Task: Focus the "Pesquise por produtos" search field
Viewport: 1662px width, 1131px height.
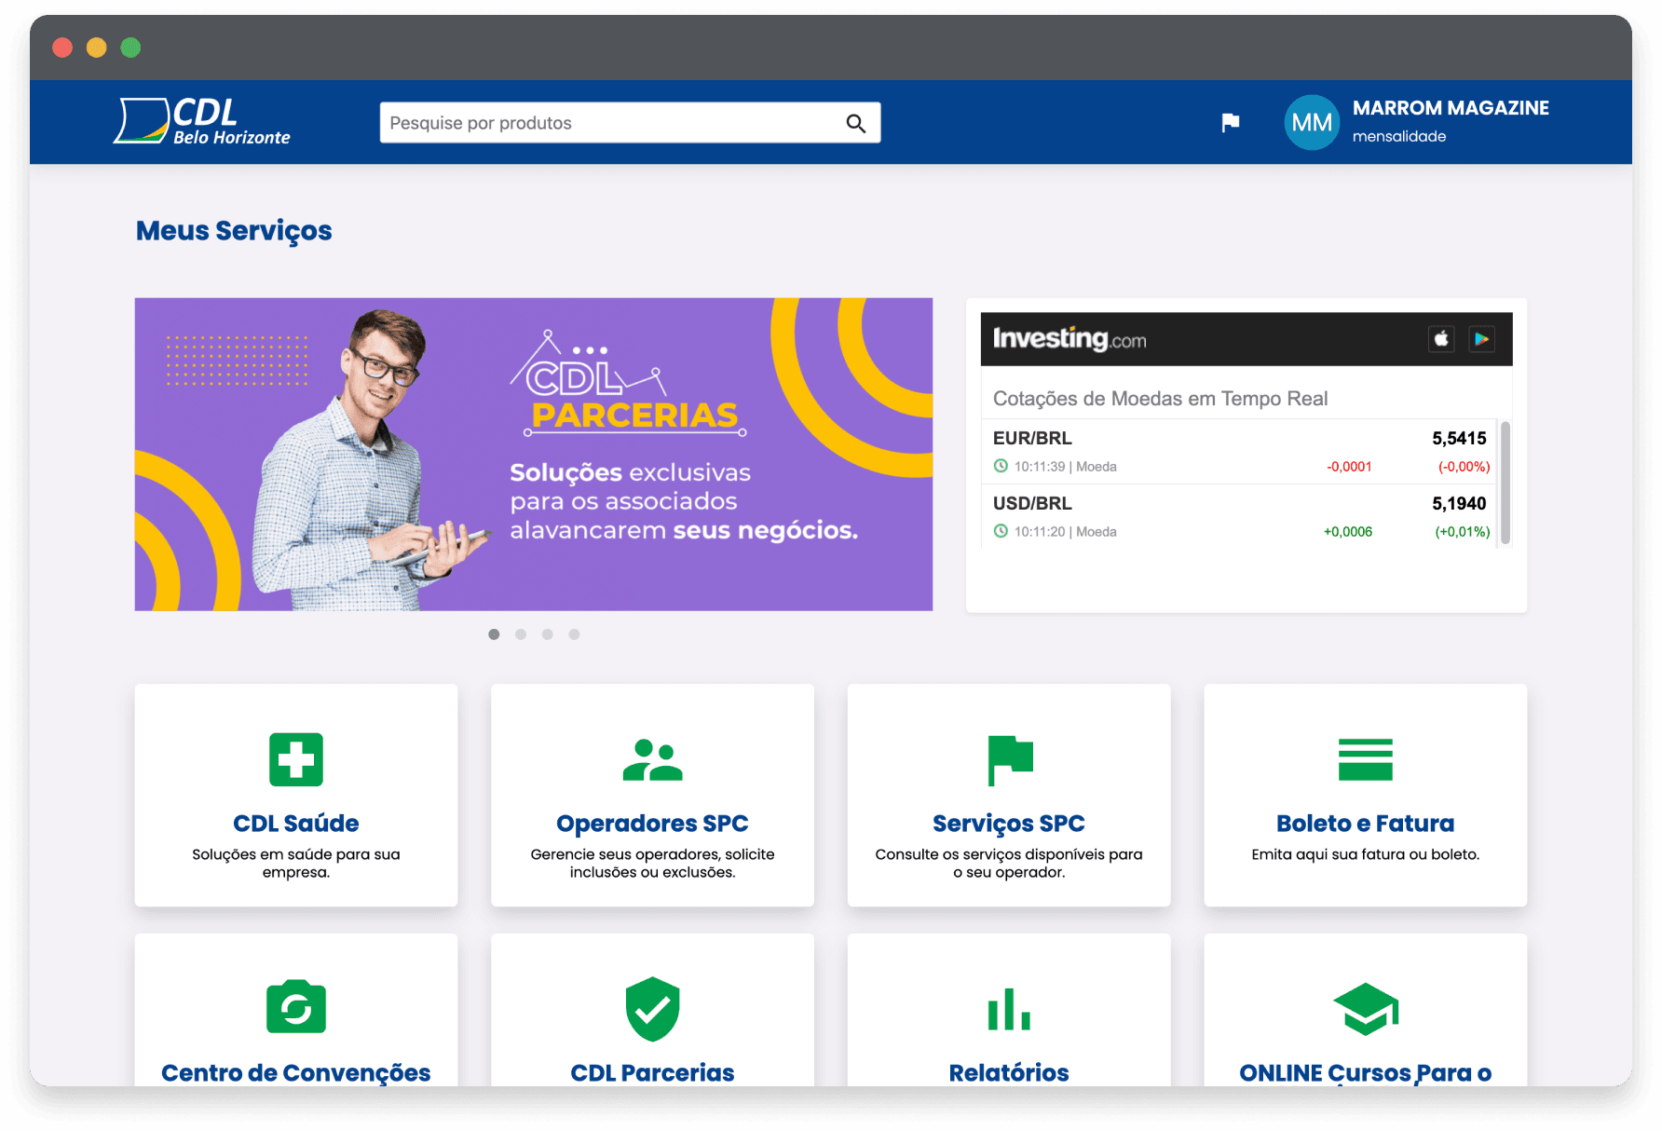Action: [610, 123]
